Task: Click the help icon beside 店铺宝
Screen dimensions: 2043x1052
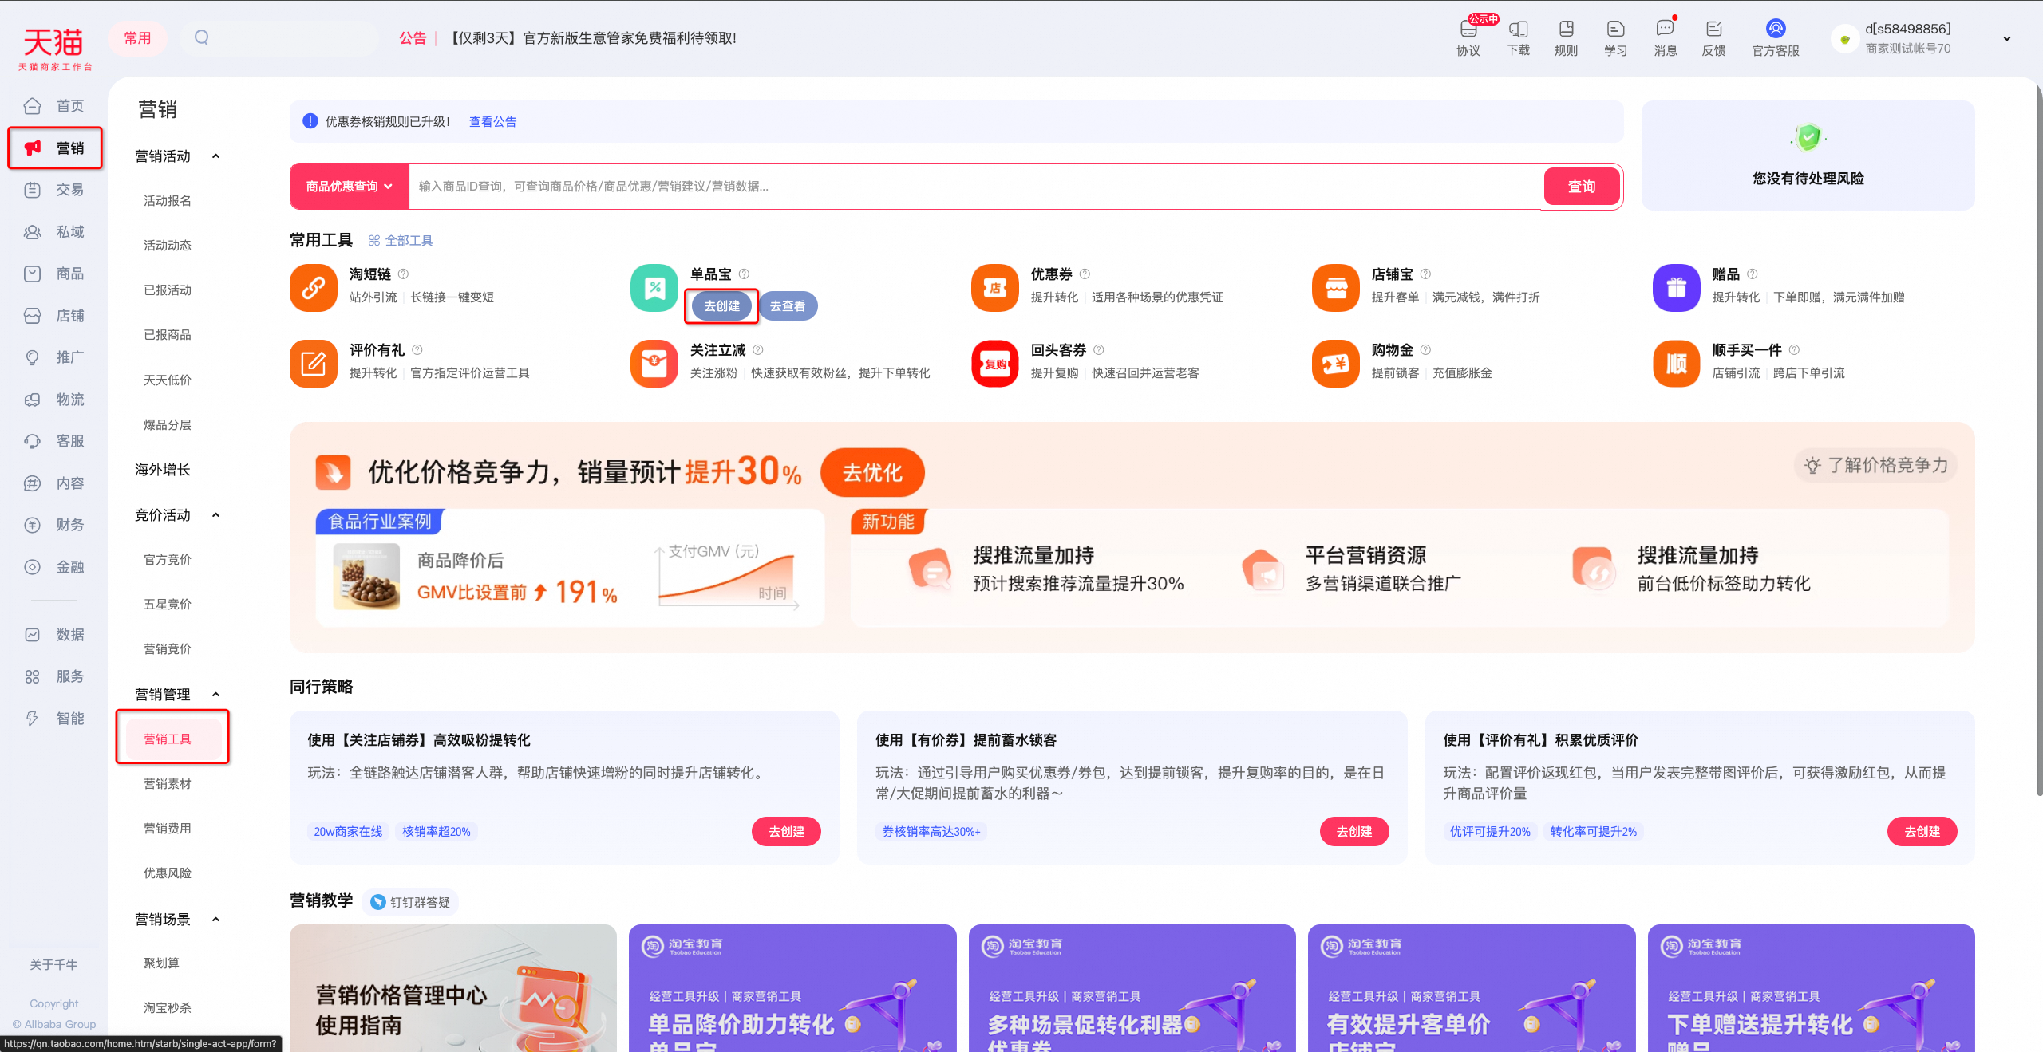Action: (1425, 274)
